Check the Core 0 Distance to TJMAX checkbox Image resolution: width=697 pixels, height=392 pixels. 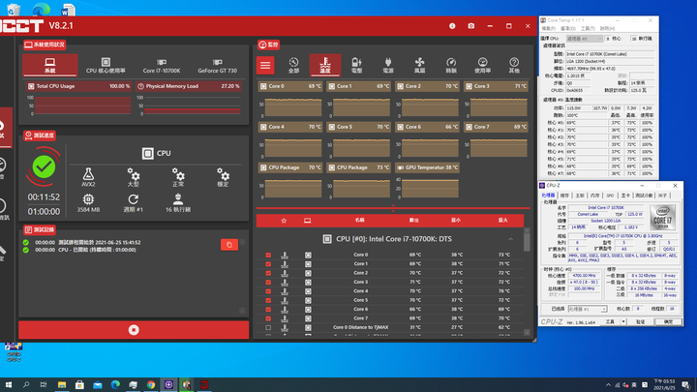click(268, 327)
